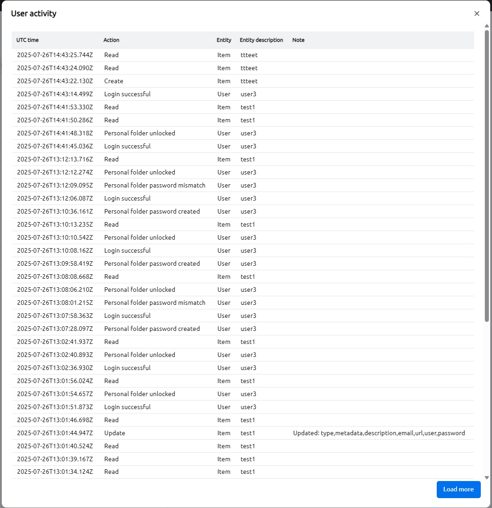Image resolution: width=492 pixels, height=508 pixels.
Task: Click the timestamp 2025-07-26T14:43:25.744Z
Action: point(55,55)
